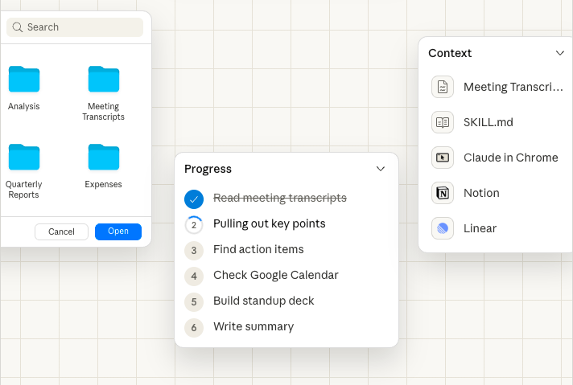Click the 'Notion' context label
The width and height of the screenshot is (573, 385).
coord(481,193)
